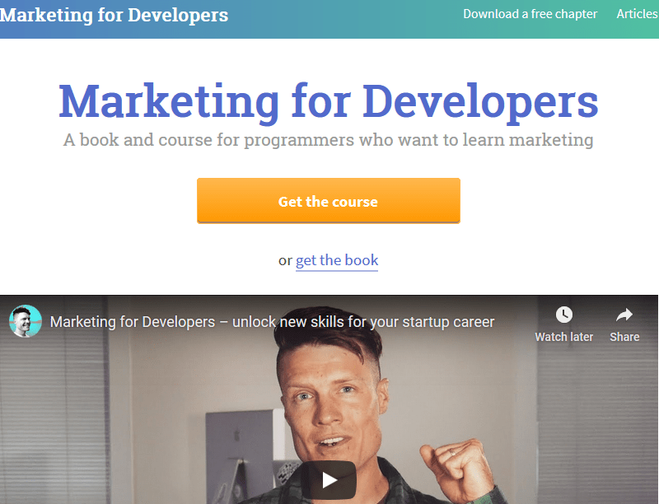Screen dimensions: 659x504
Task: Click the Watch later text label
Action: (563, 337)
